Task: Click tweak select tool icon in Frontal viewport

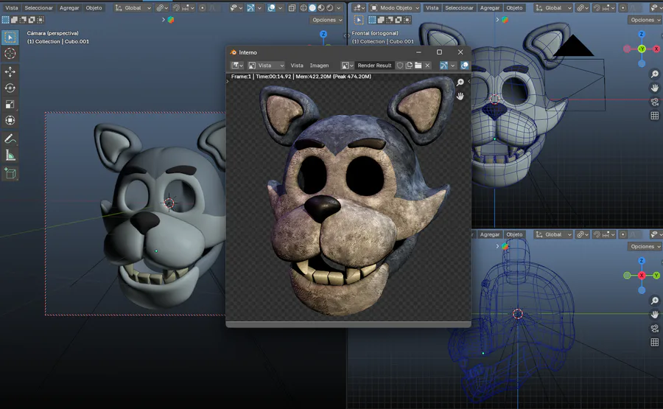Action: (359, 20)
